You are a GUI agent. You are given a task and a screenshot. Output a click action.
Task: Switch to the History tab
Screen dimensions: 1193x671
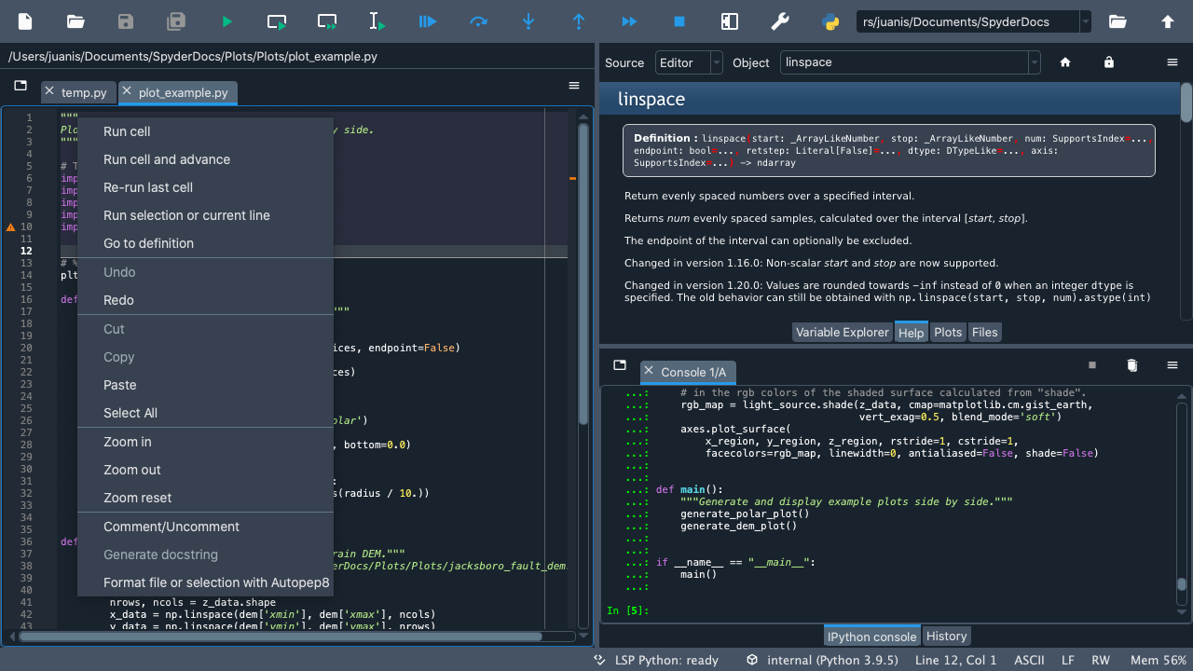pos(946,637)
